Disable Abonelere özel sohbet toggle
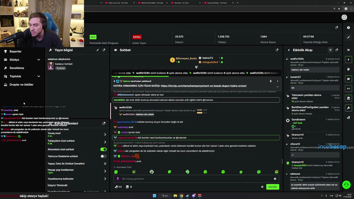The image size is (354, 199). click(103, 149)
